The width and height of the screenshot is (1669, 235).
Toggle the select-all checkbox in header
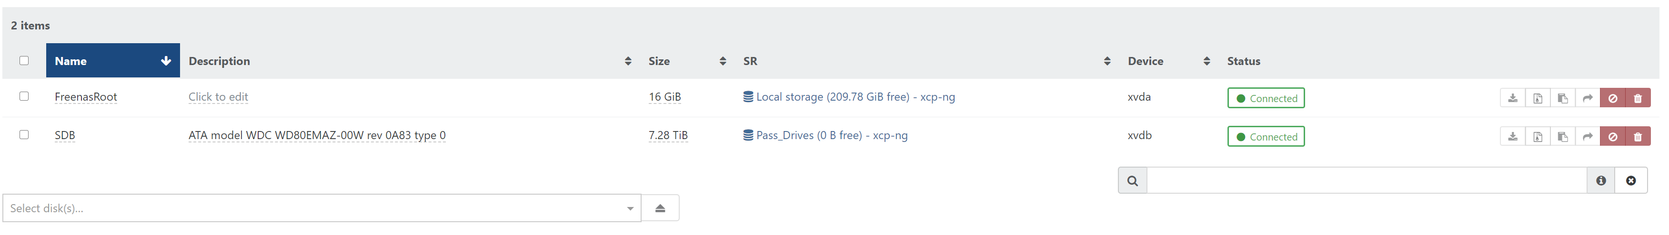tap(24, 61)
